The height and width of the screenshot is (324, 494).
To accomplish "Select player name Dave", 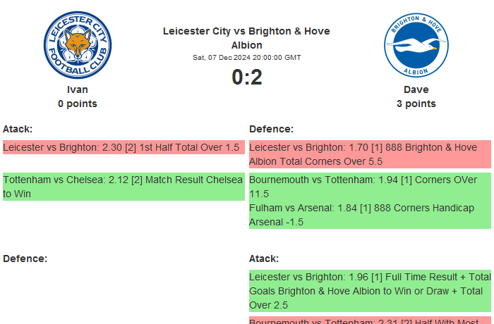I will pyautogui.click(x=416, y=89).
